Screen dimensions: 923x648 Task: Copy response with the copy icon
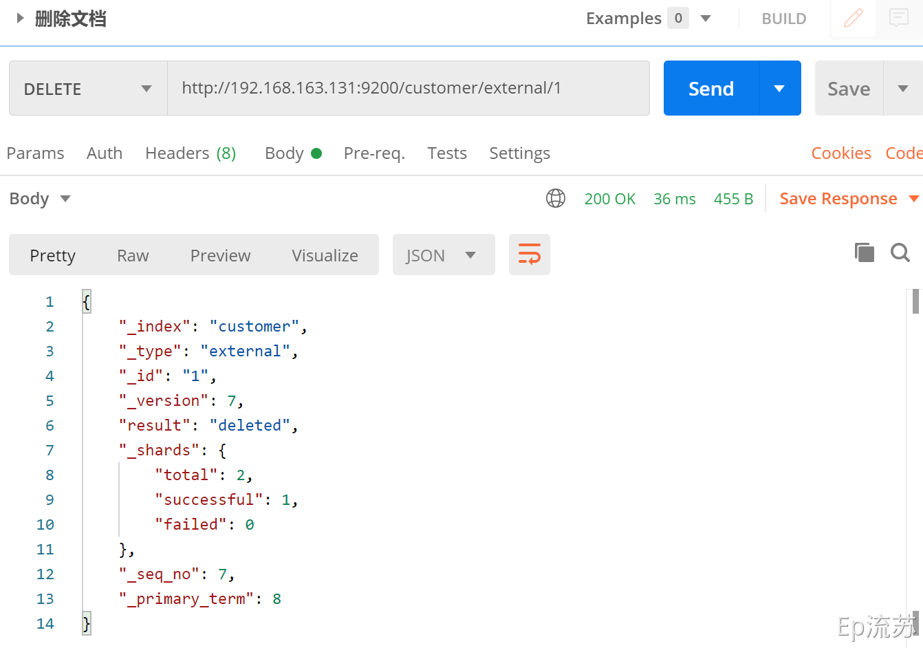[864, 252]
